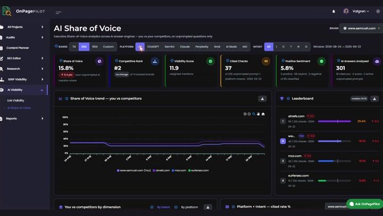Download the Share of Voice trend chart
This screenshot has width=383, height=216.
point(262,99)
